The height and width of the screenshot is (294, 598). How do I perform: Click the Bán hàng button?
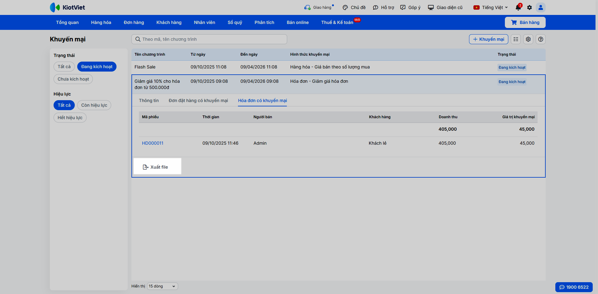pyautogui.click(x=525, y=22)
